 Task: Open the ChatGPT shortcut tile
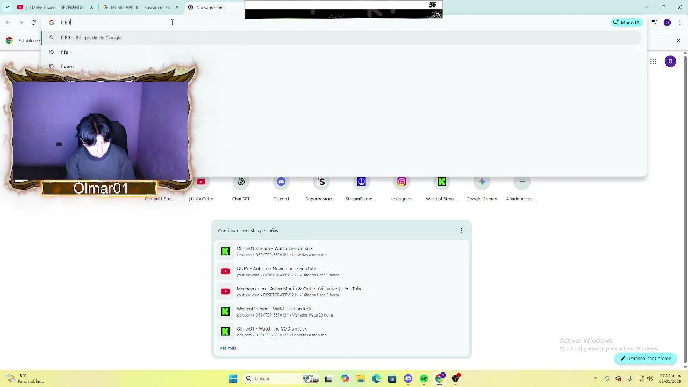(x=241, y=188)
